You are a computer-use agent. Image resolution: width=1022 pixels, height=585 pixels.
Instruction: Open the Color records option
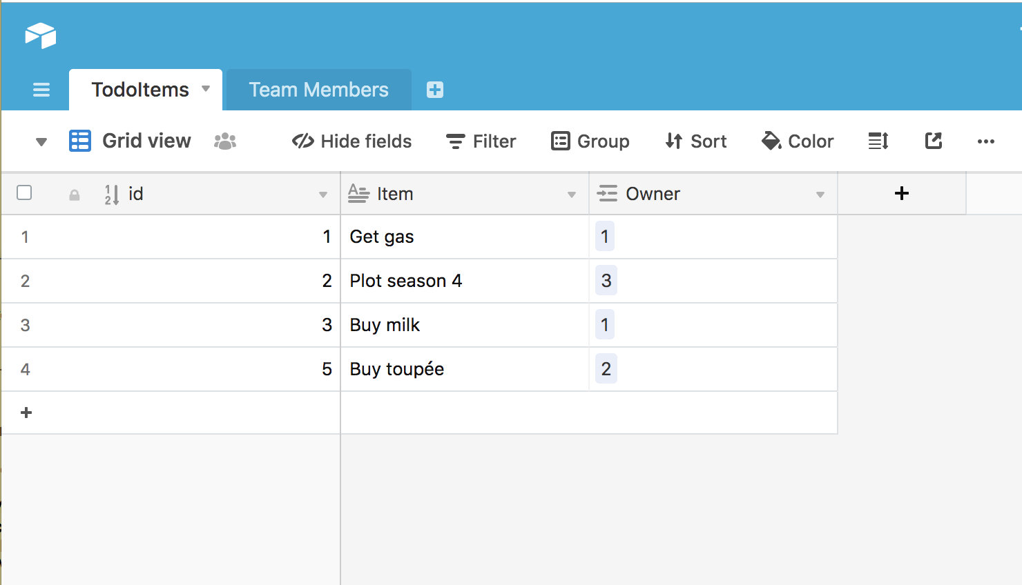(798, 141)
